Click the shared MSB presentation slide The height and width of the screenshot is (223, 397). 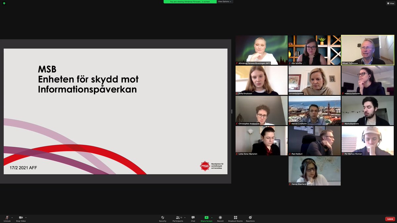coord(115,111)
